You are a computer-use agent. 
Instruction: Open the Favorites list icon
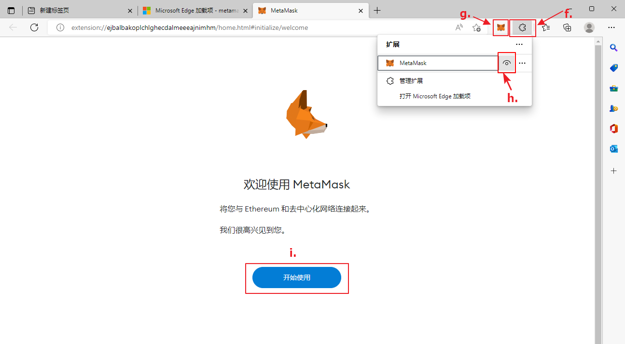(x=546, y=27)
